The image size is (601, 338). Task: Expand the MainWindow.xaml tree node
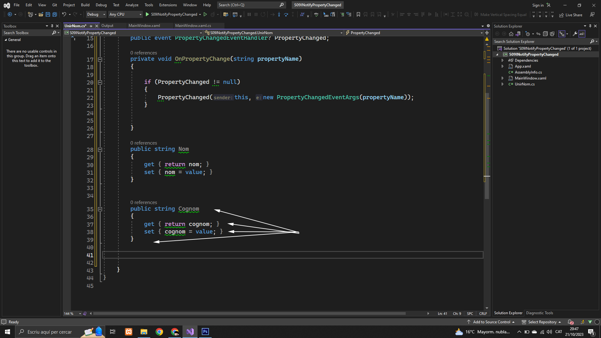pos(502,78)
